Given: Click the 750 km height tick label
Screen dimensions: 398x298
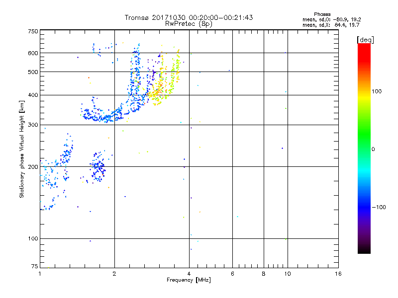Looking at the screenshot, I should coord(33,31).
